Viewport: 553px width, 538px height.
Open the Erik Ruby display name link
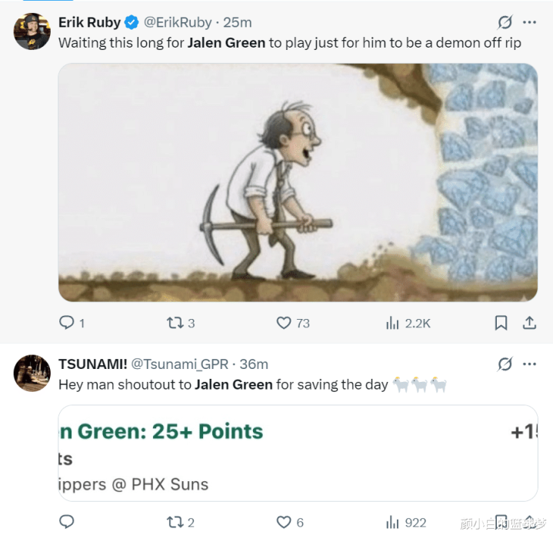(89, 22)
